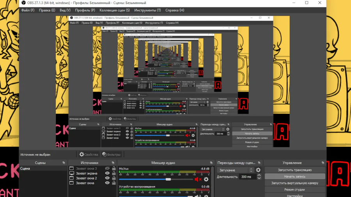Screen dimensions: 351x197
Task: In nested preview, click Свойства gear
Action: pos(110,119)
